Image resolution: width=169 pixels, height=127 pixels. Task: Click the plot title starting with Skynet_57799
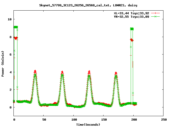[88, 5]
